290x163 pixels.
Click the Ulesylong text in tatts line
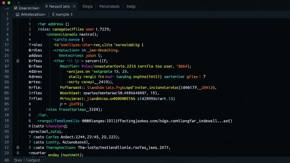coord(56,126)
